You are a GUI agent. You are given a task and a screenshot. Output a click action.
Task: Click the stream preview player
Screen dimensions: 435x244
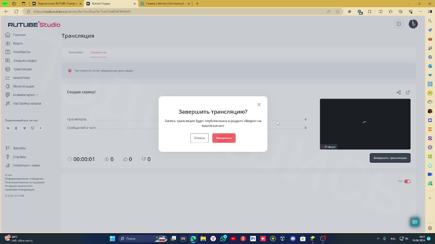point(365,124)
